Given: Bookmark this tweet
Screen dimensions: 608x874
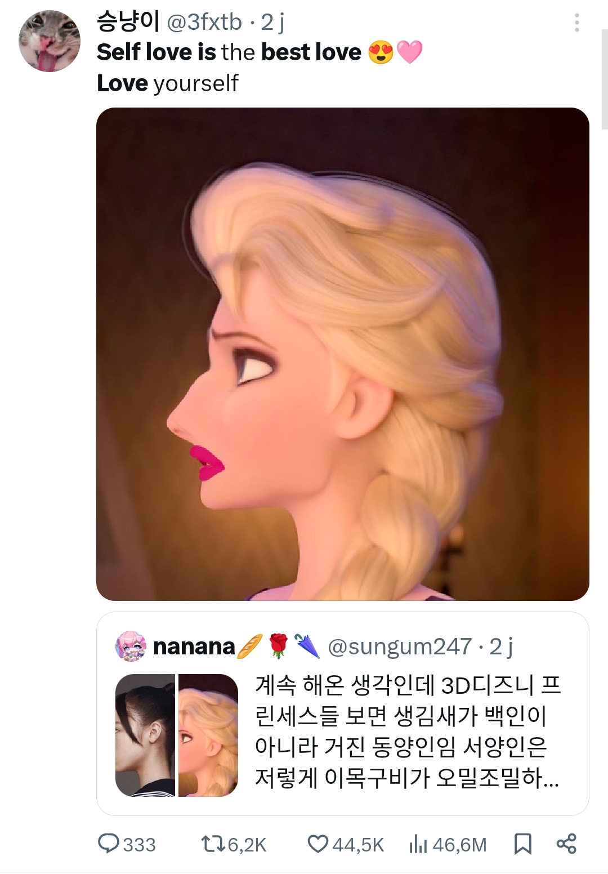Looking at the screenshot, I should [523, 844].
